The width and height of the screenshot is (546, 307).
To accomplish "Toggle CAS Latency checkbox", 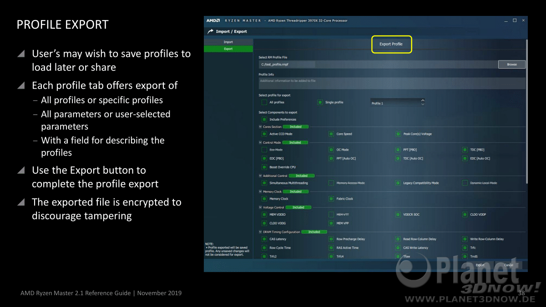I will [264, 239].
